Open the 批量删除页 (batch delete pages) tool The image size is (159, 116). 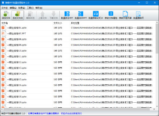pyautogui.click(x=138, y=15)
